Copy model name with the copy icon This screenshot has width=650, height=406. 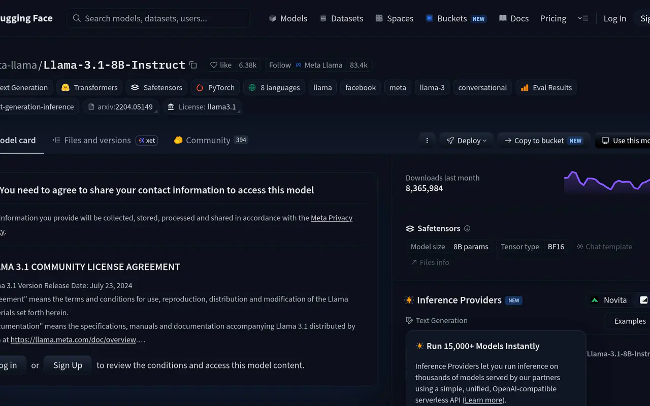pos(193,65)
